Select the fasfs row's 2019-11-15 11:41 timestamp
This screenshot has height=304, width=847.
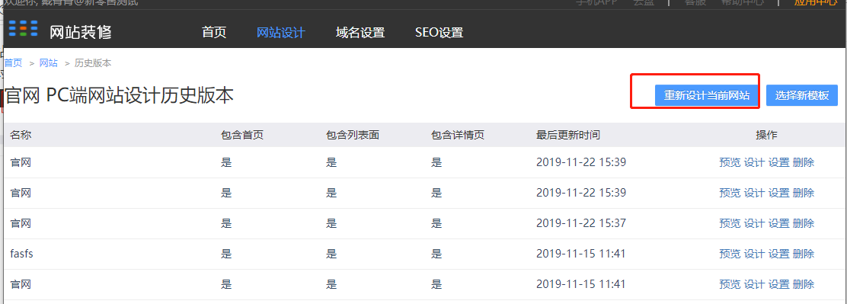(x=581, y=253)
